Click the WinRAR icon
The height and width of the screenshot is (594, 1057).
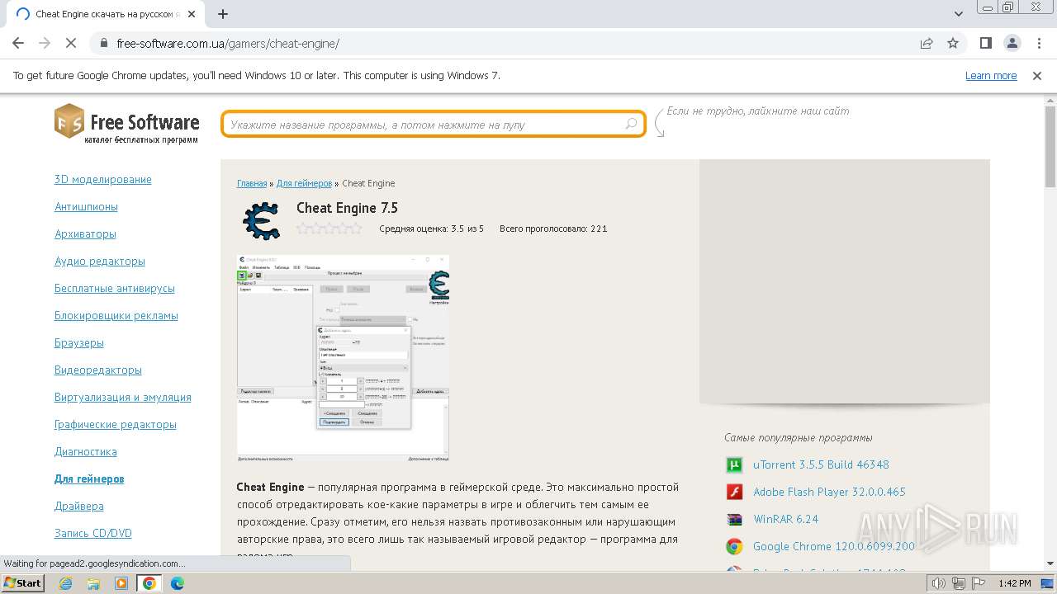point(734,519)
